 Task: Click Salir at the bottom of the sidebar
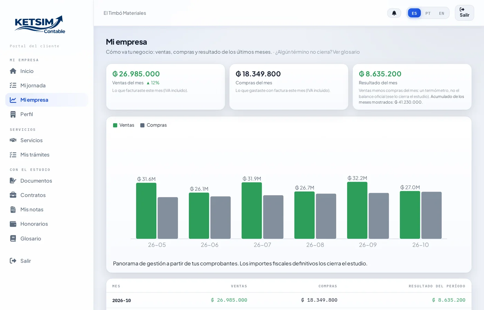click(47, 261)
